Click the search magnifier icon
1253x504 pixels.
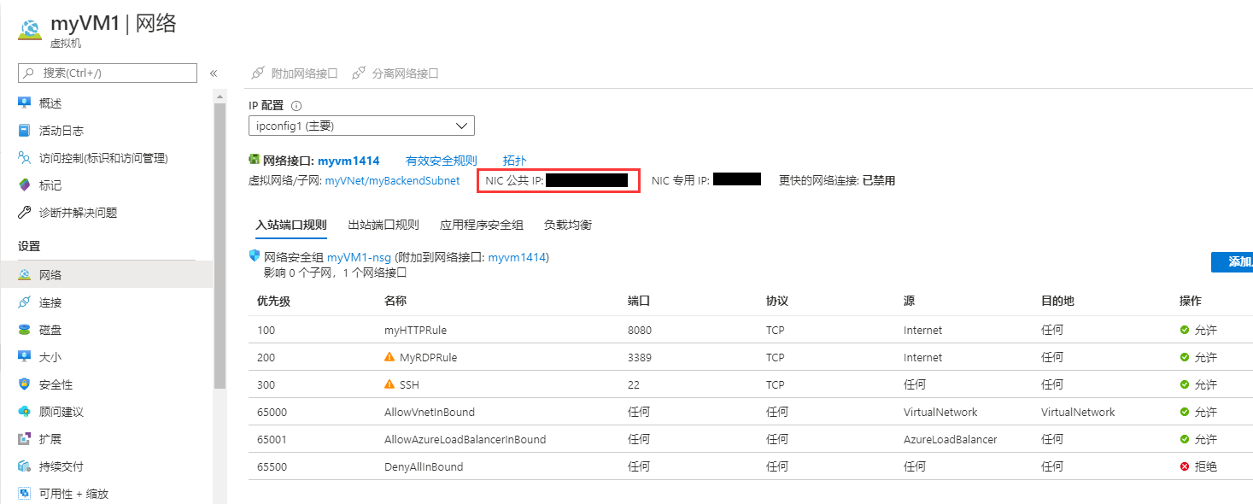[30, 73]
